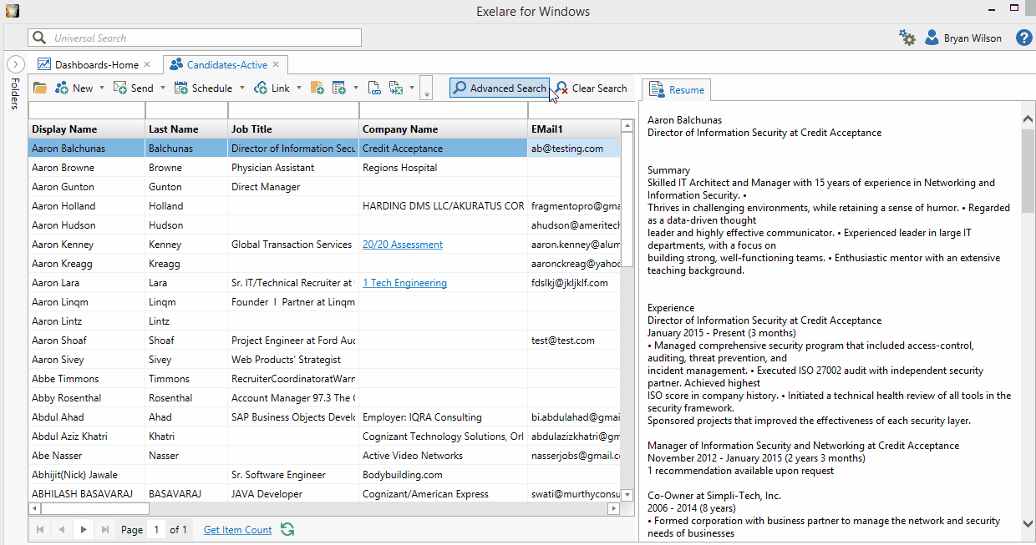This screenshot has height=545, width=1036.
Task: Open the folder icon in the toolbar
Action: pos(39,88)
